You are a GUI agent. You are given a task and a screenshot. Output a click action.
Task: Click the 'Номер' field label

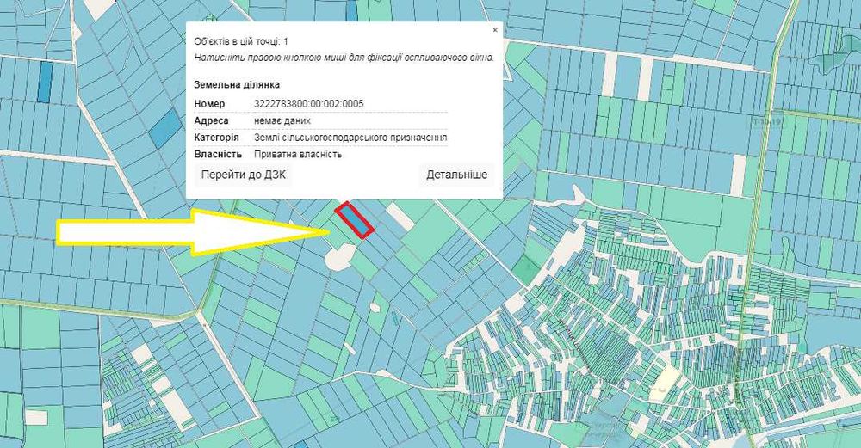pos(209,104)
